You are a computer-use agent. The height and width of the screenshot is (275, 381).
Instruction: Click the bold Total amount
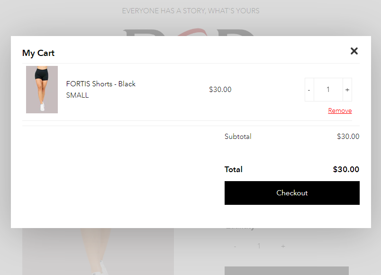(346, 169)
